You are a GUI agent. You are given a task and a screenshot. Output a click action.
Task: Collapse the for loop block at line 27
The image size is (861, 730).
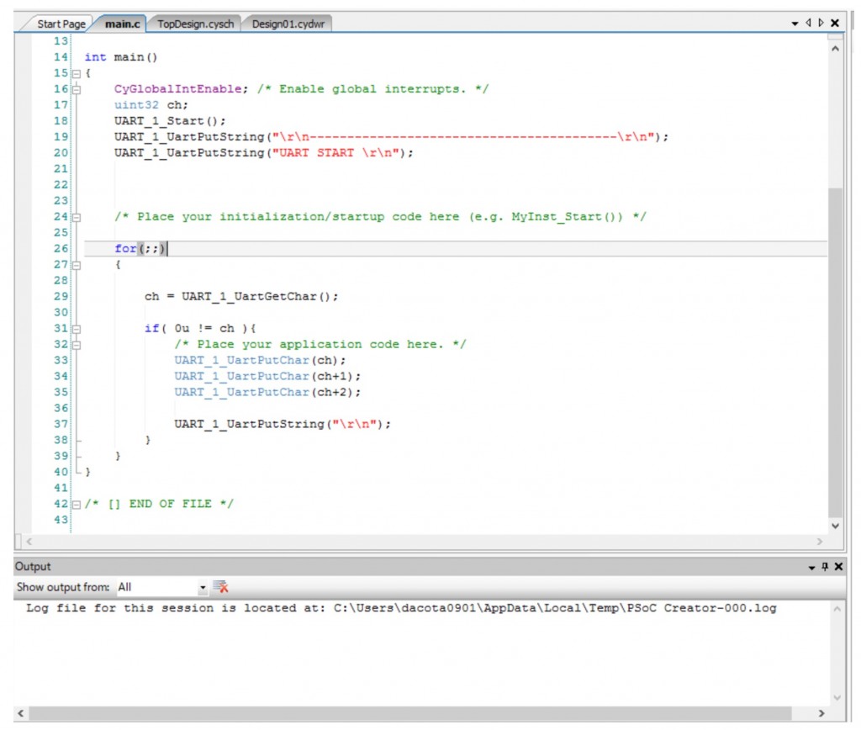coord(77,265)
